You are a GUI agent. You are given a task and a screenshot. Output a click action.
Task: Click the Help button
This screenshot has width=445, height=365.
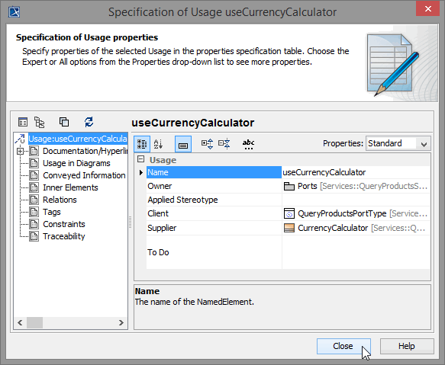click(407, 346)
